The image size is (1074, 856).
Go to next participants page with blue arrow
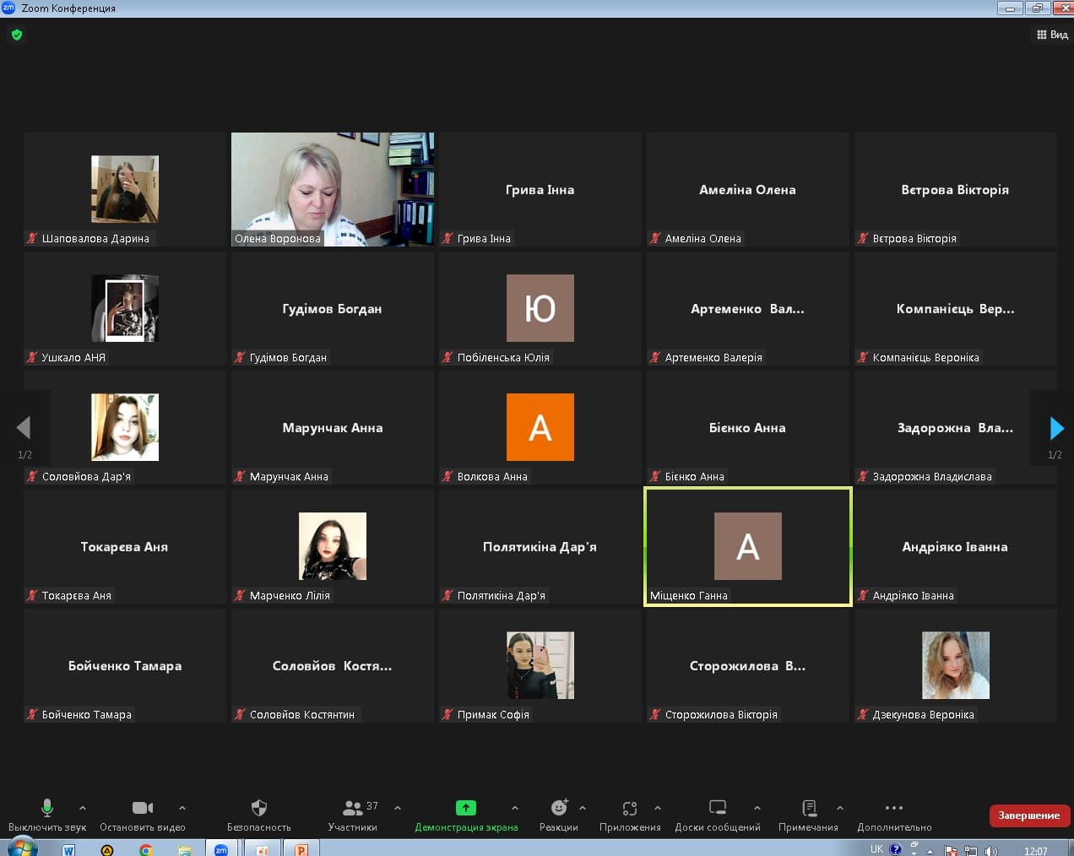coord(1055,428)
